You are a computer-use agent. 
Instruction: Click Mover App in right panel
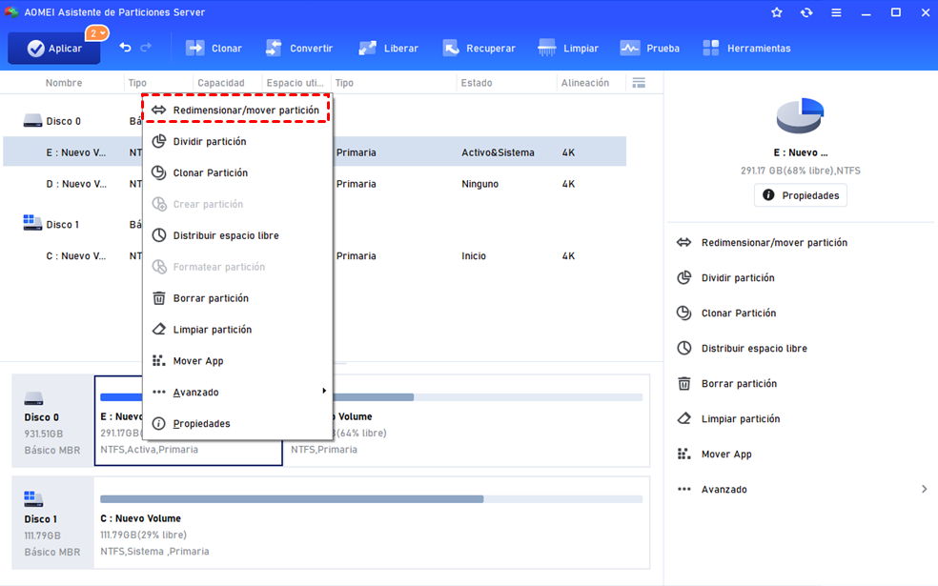click(x=726, y=455)
